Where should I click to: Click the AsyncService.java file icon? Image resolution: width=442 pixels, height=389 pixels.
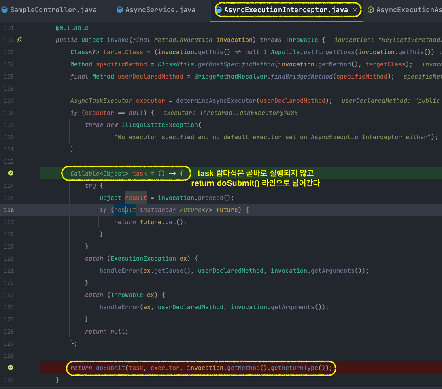[x=120, y=10]
